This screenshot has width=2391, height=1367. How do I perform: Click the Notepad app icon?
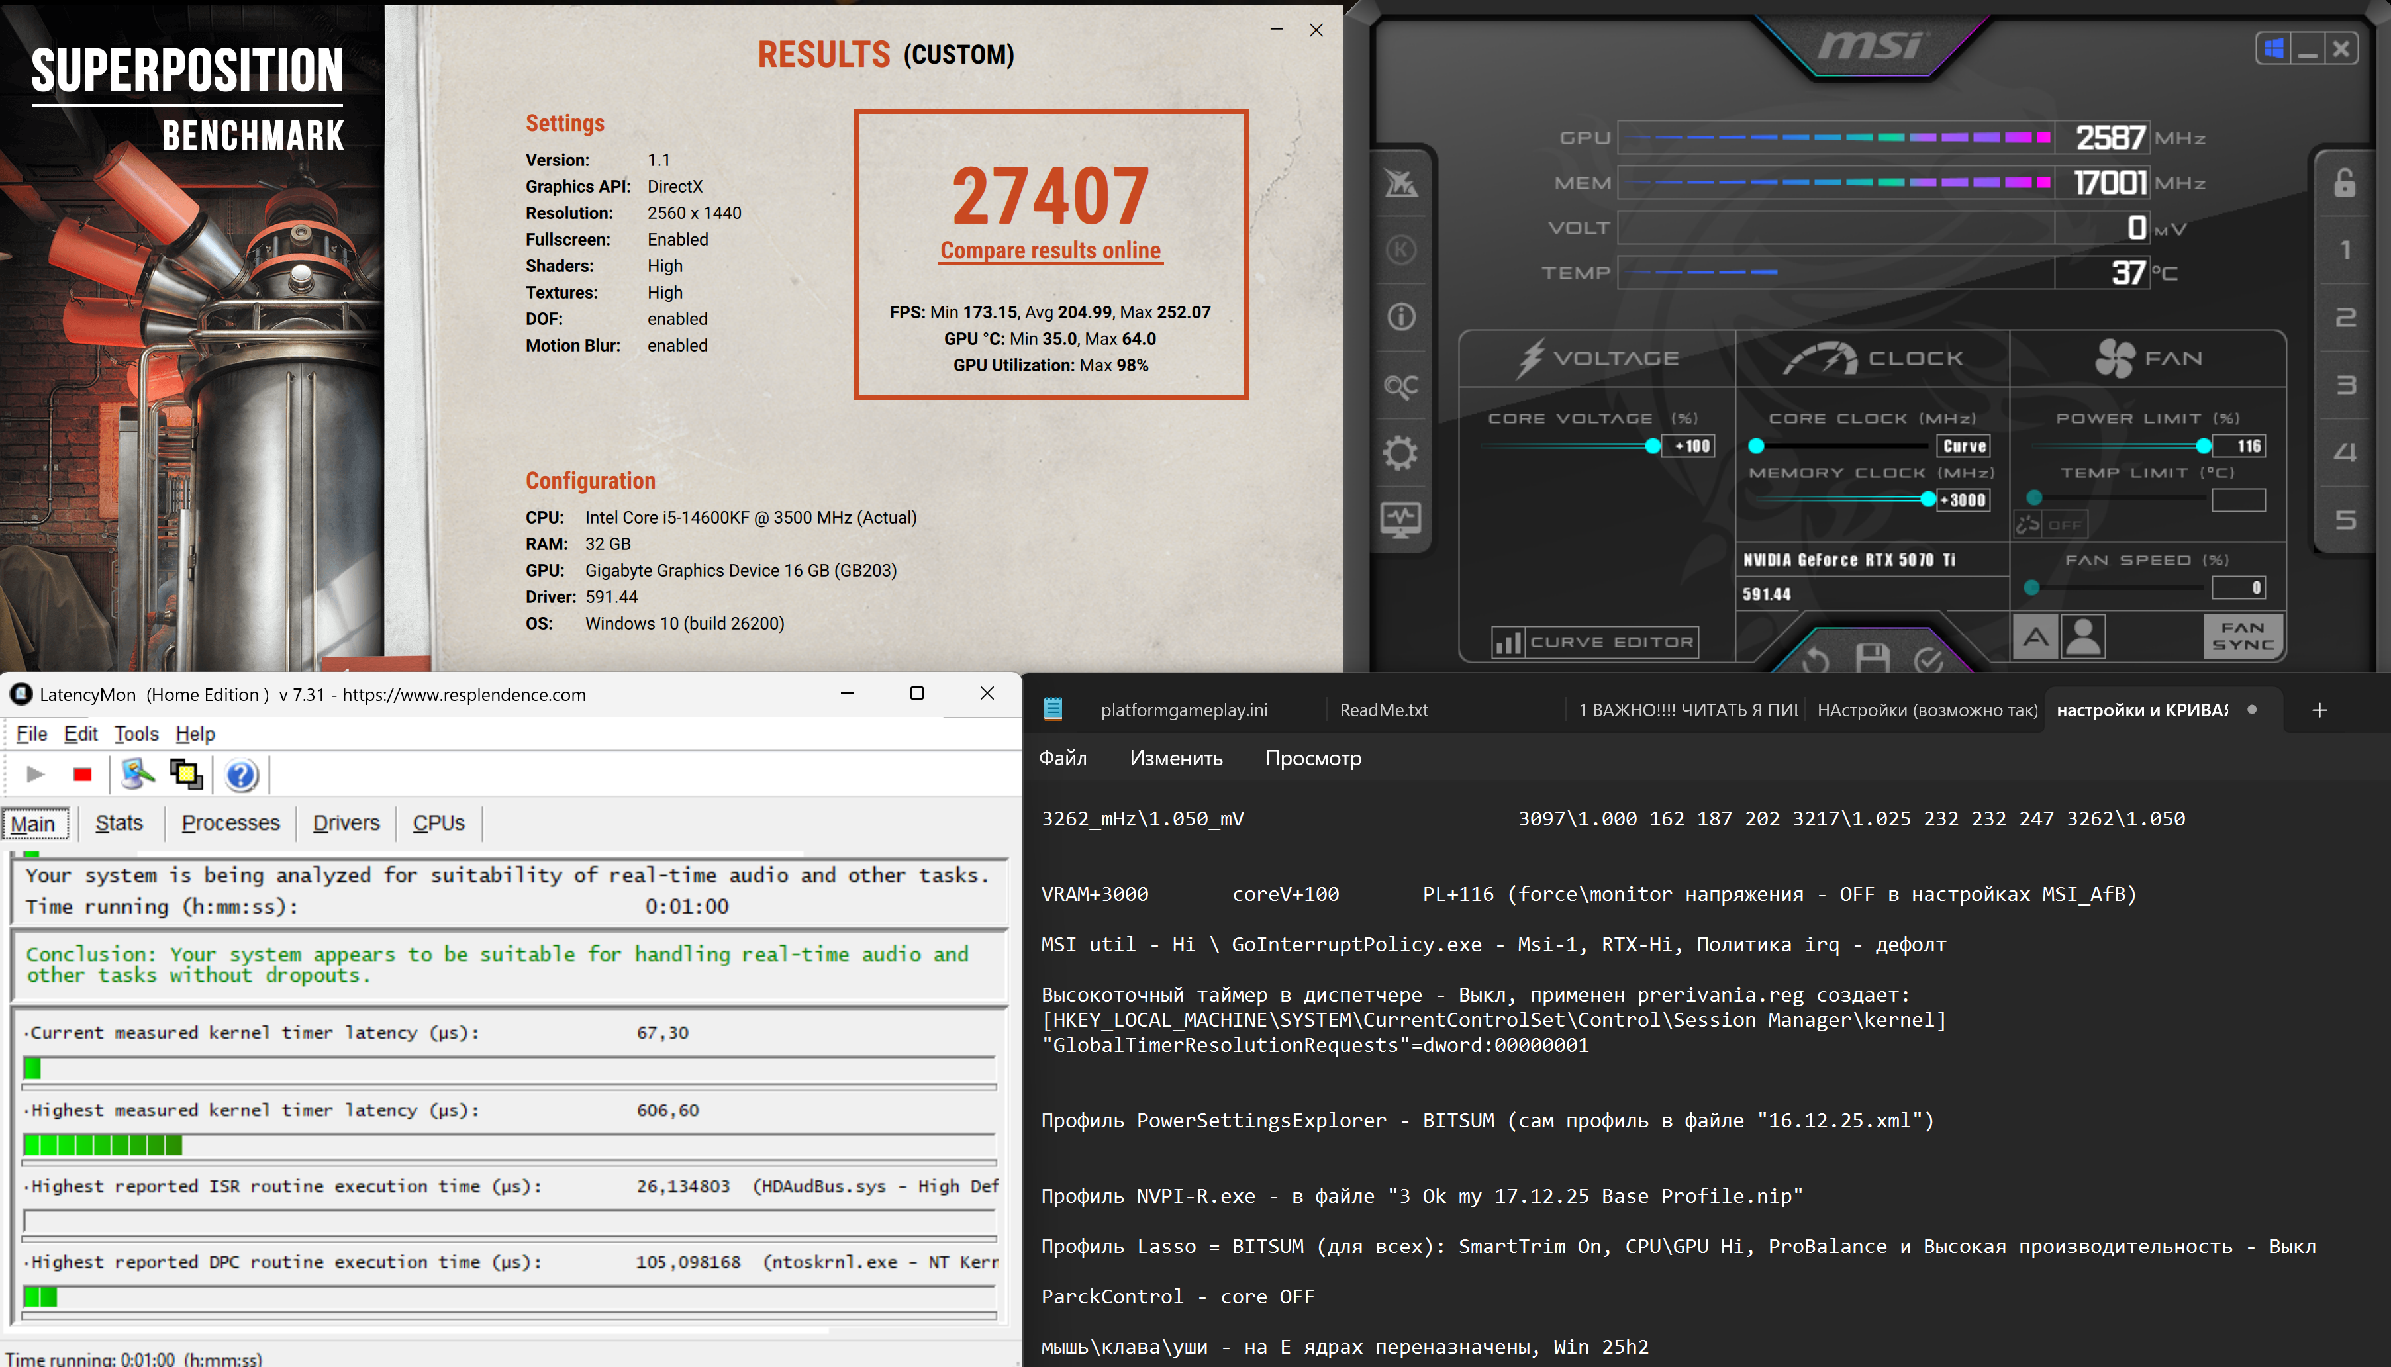point(1053,709)
